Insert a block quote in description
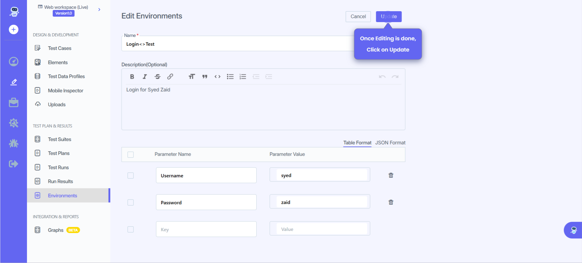Screen dimensions: 582x263 (x=205, y=77)
